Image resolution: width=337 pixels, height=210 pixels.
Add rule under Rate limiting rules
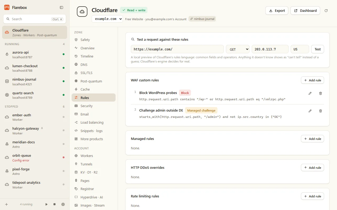click(x=313, y=196)
